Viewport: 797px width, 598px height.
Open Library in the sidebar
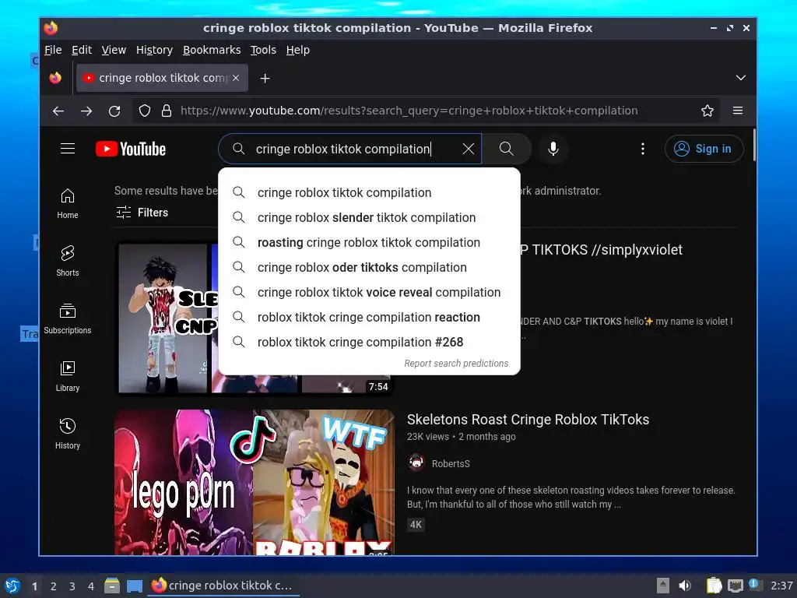coord(68,376)
